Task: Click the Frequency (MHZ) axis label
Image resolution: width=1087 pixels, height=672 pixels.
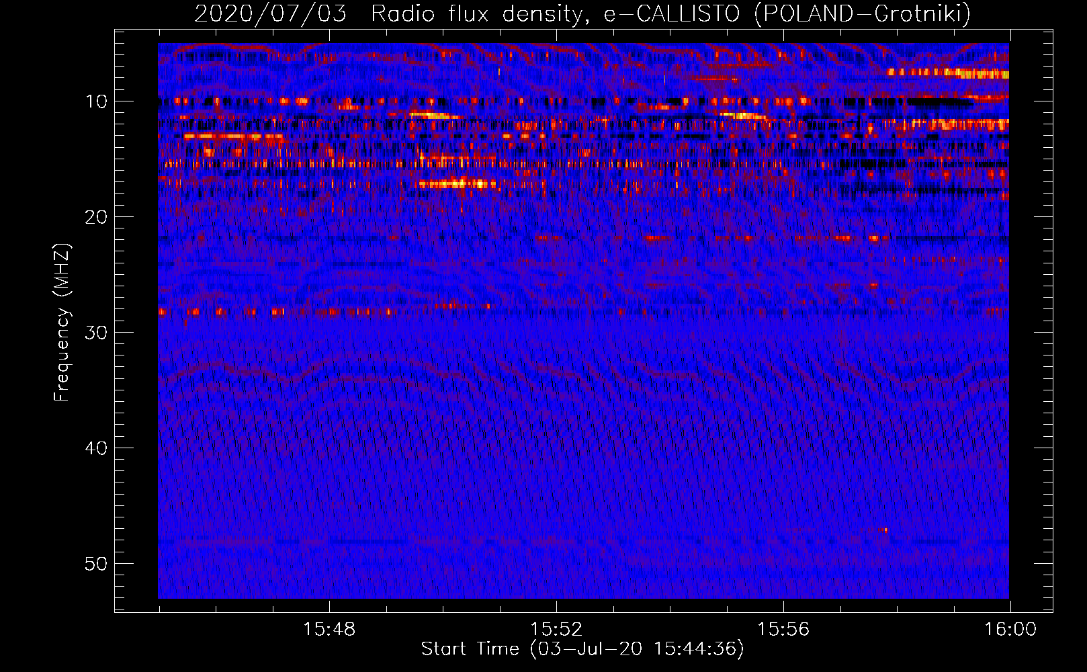Action: tap(62, 323)
